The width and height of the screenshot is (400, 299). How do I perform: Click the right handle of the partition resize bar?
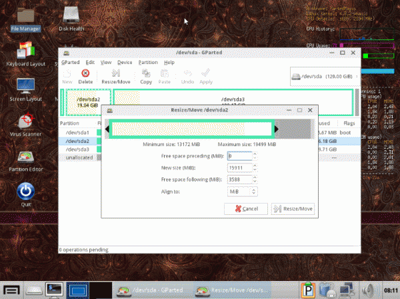tap(277, 129)
